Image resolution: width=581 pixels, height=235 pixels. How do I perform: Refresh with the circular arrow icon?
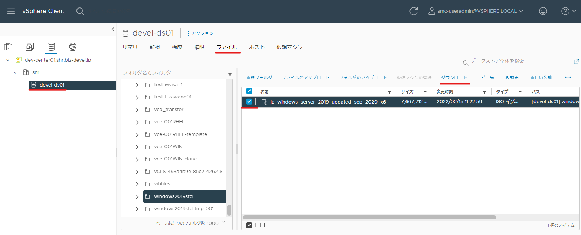tap(414, 11)
